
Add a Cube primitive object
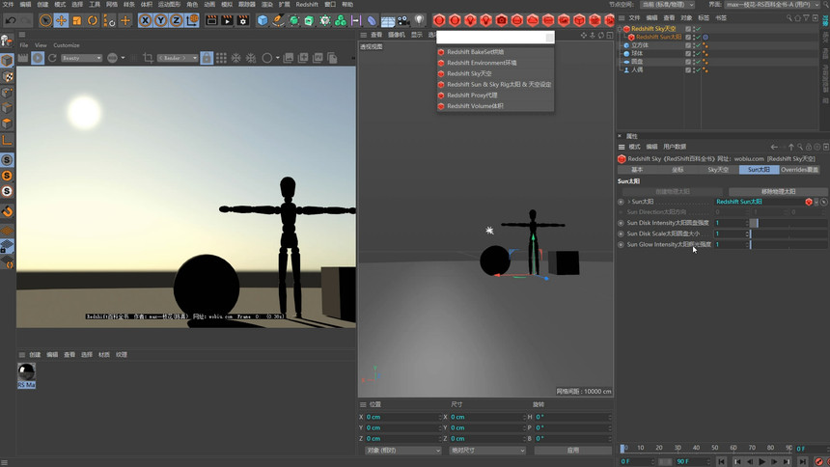[x=263, y=20]
